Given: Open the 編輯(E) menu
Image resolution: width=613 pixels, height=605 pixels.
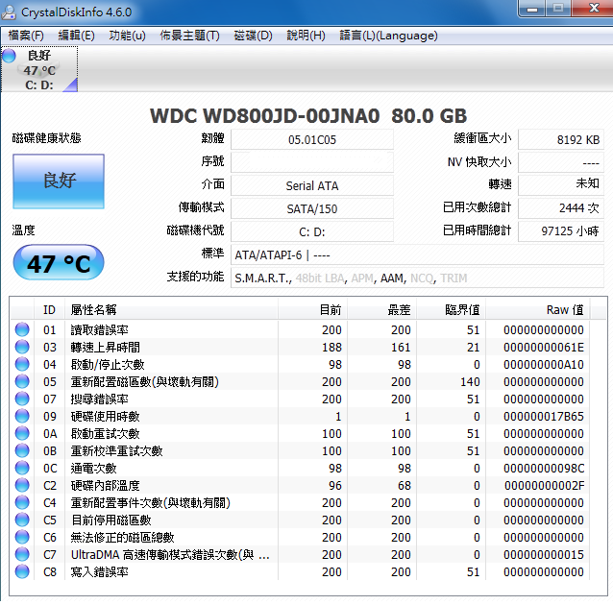Looking at the screenshot, I should (76, 36).
